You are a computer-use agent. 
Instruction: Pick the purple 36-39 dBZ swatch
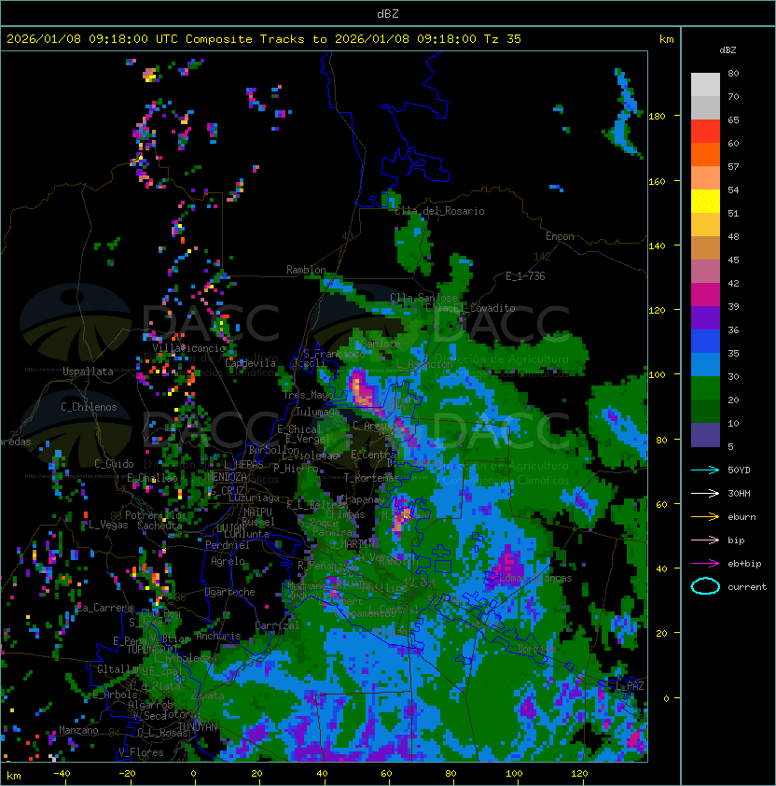[705, 317]
